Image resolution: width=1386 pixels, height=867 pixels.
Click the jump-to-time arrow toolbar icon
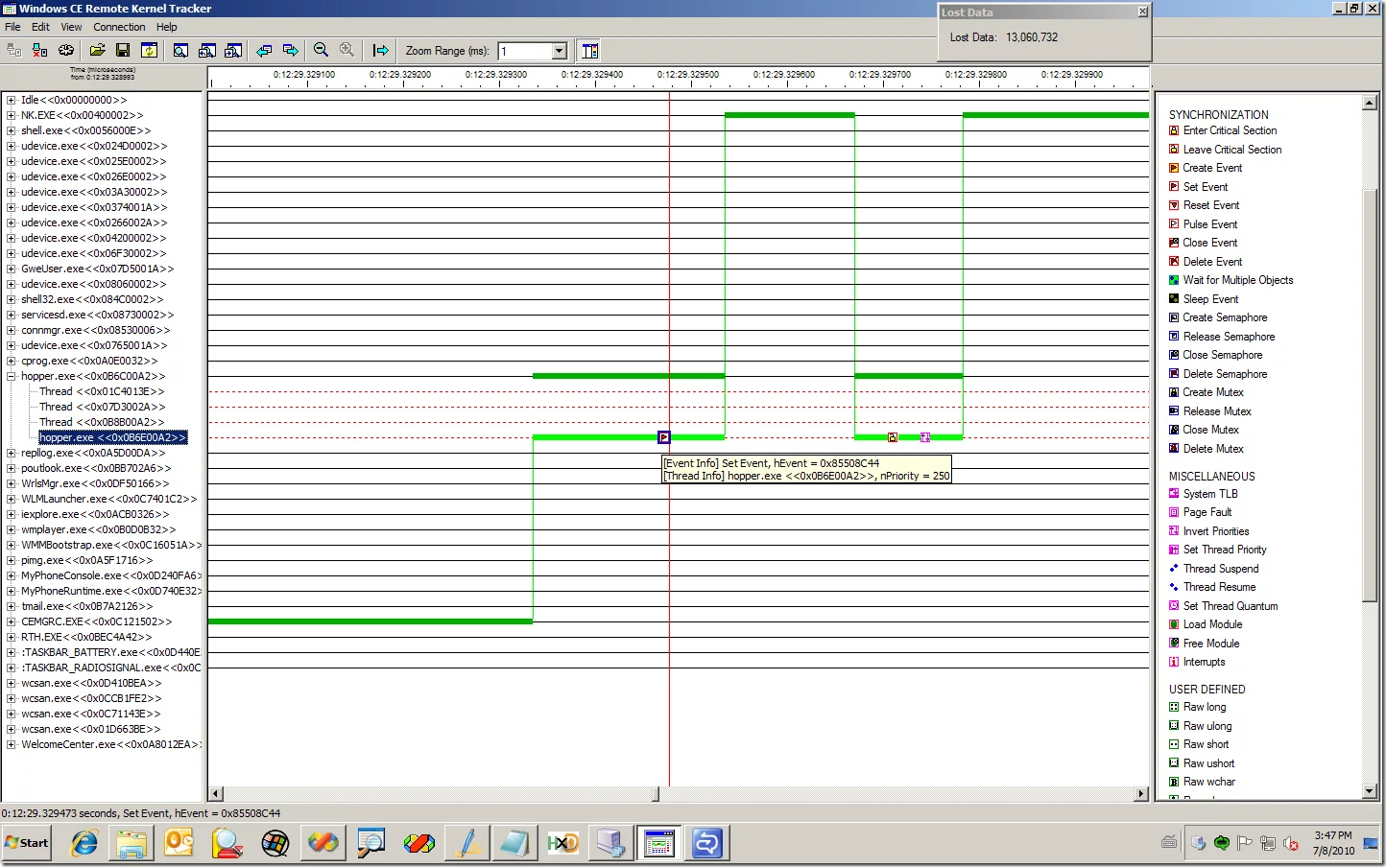pyautogui.click(x=381, y=51)
